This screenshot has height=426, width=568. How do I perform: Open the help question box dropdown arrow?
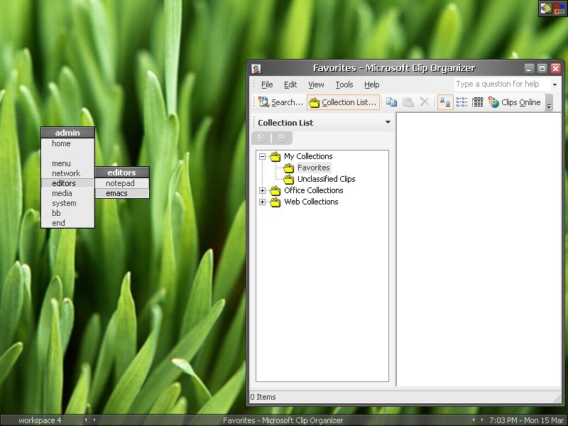[x=555, y=84]
